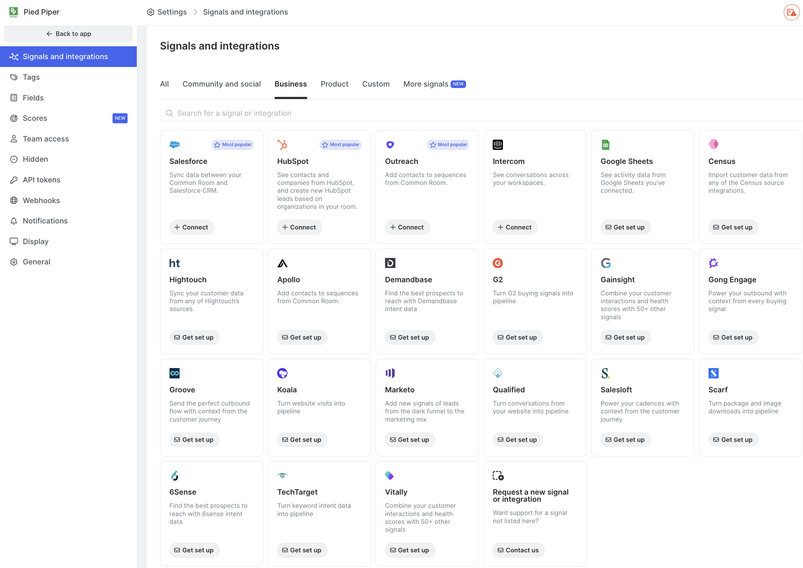This screenshot has width=803, height=568.
Task: Click the Gong Engage logo icon
Action: (713, 263)
